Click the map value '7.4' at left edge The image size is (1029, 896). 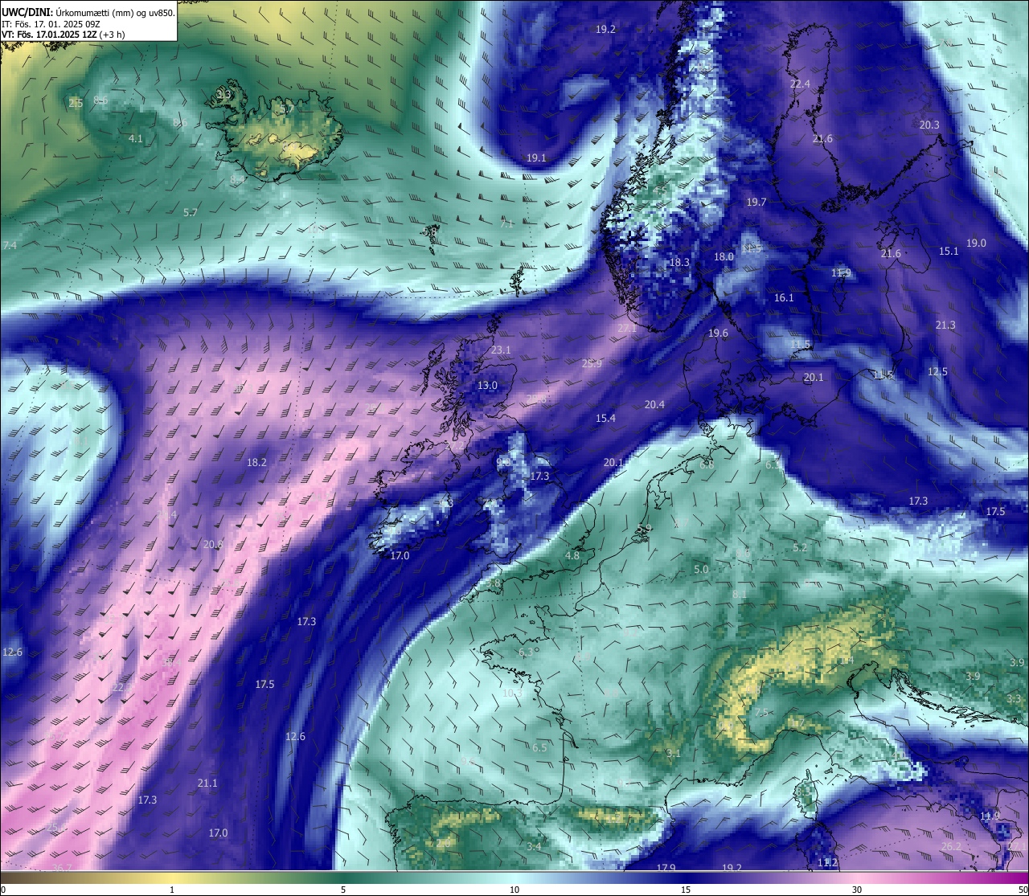coord(10,245)
